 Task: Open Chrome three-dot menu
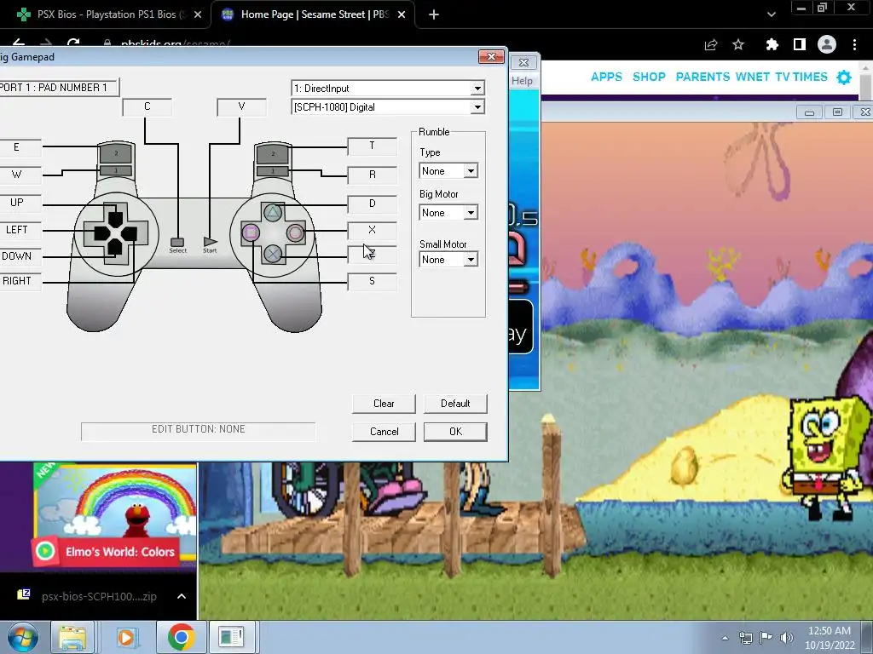click(x=854, y=44)
